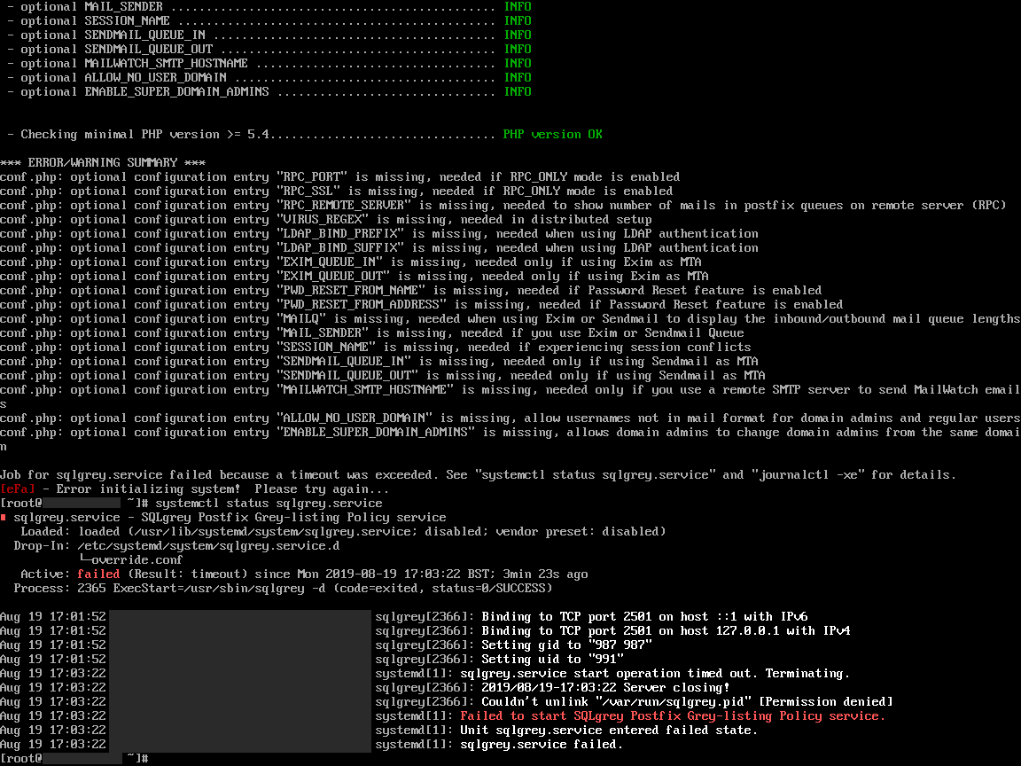Click the "SENDMAIL_QUEUE_OUT" conf.php warning line

point(383,376)
